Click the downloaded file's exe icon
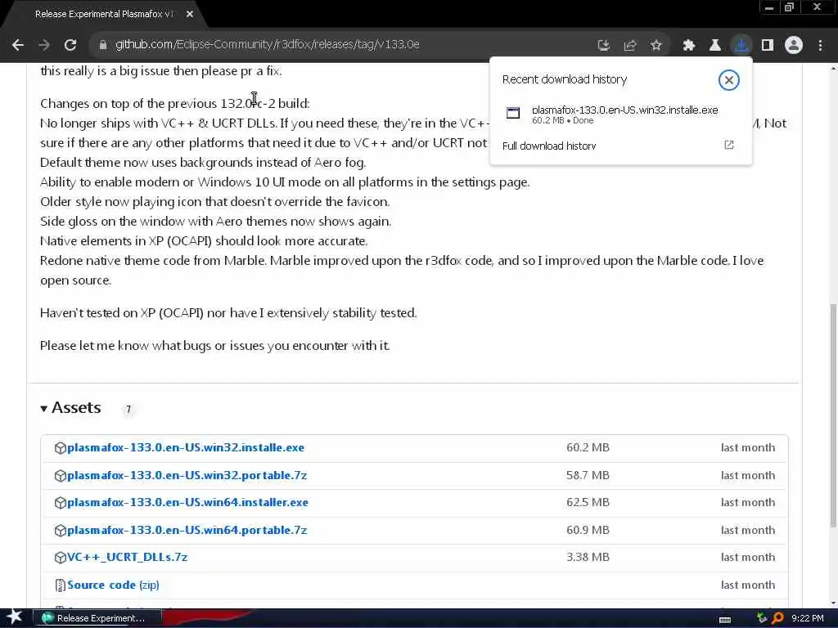 (x=513, y=113)
